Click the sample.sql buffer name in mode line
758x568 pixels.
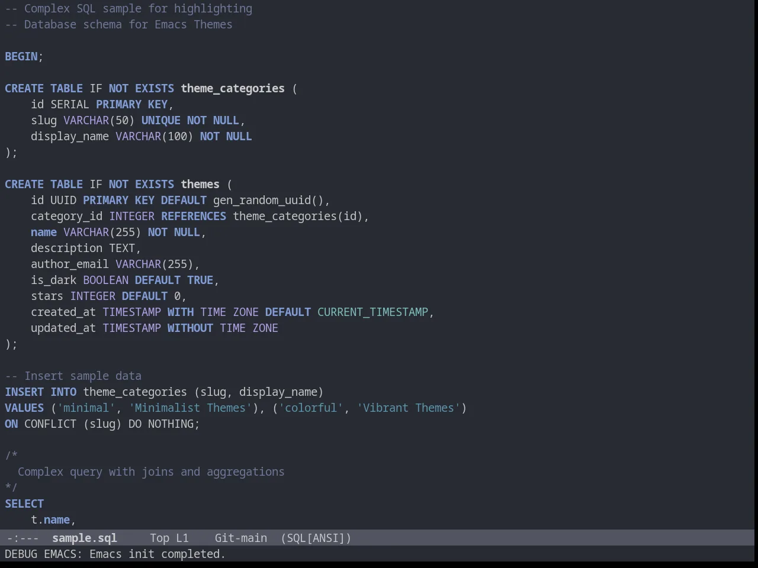[x=84, y=538]
